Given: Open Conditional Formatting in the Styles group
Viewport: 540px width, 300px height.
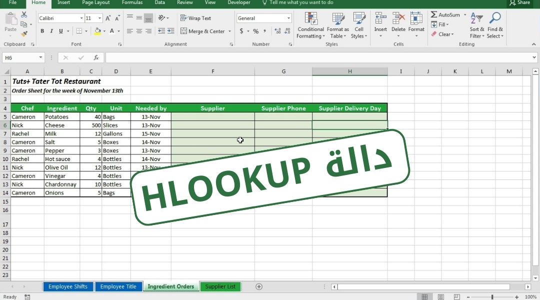Looking at the screenshot, I should pyautogui.click(x=310, y=26).
